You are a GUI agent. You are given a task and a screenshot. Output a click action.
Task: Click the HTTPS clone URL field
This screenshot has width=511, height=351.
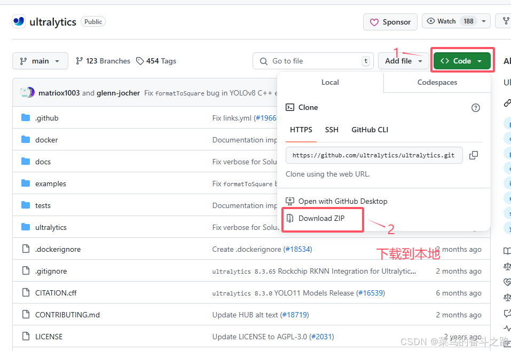(x=374, y=155)
